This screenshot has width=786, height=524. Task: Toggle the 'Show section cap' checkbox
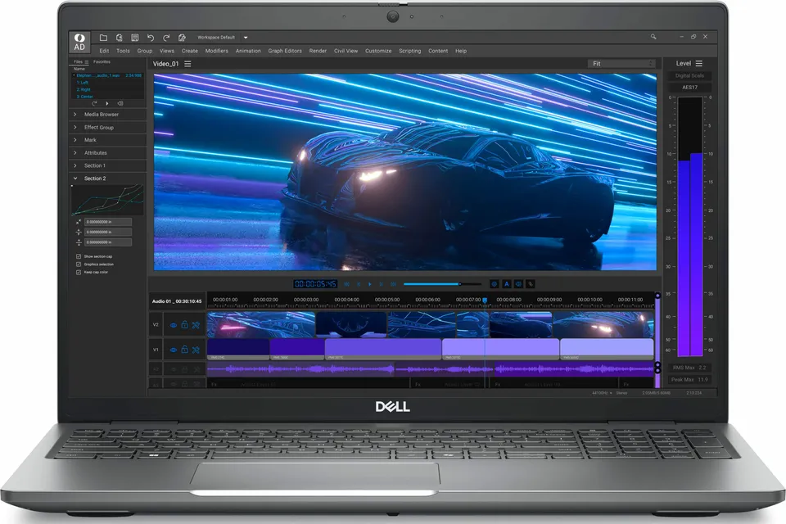pos(79,256)
